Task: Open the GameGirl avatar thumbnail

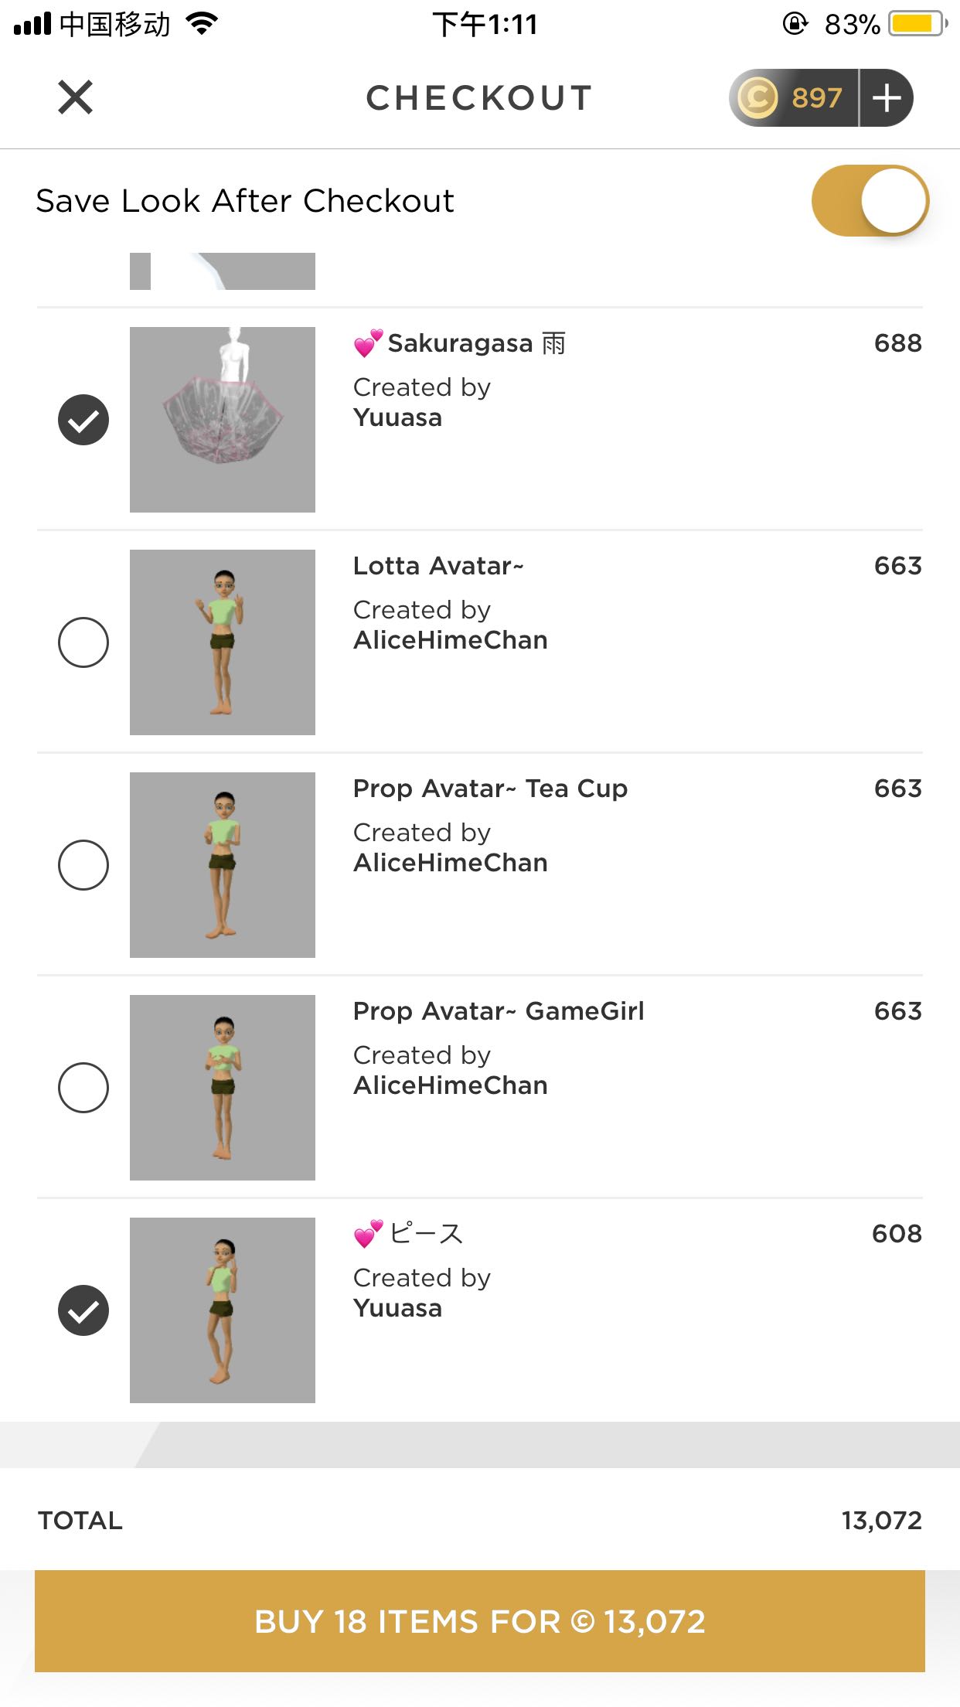Action: 223,1088
